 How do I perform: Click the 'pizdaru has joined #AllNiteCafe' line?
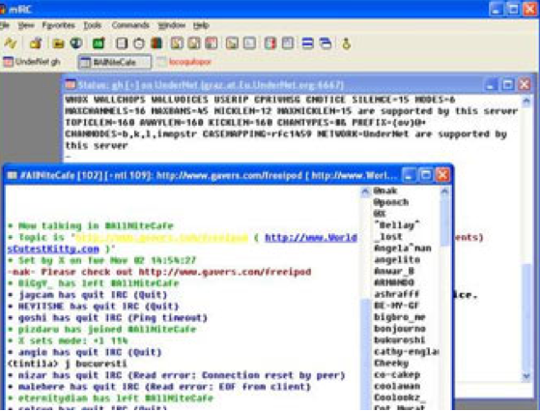[x=102, y=329]
